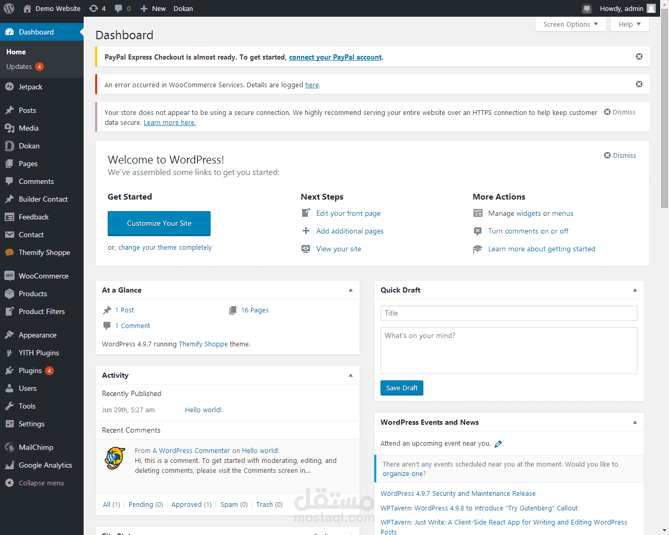
Task: Dismiss the Welcome to WordPress panel
Action: [620, 155]
